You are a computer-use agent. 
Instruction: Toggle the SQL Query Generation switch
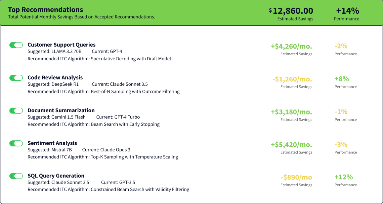pos(16,176)
